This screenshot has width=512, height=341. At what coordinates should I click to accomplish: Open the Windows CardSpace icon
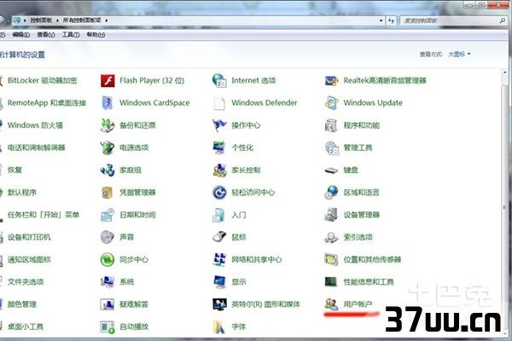coord(108,103)
